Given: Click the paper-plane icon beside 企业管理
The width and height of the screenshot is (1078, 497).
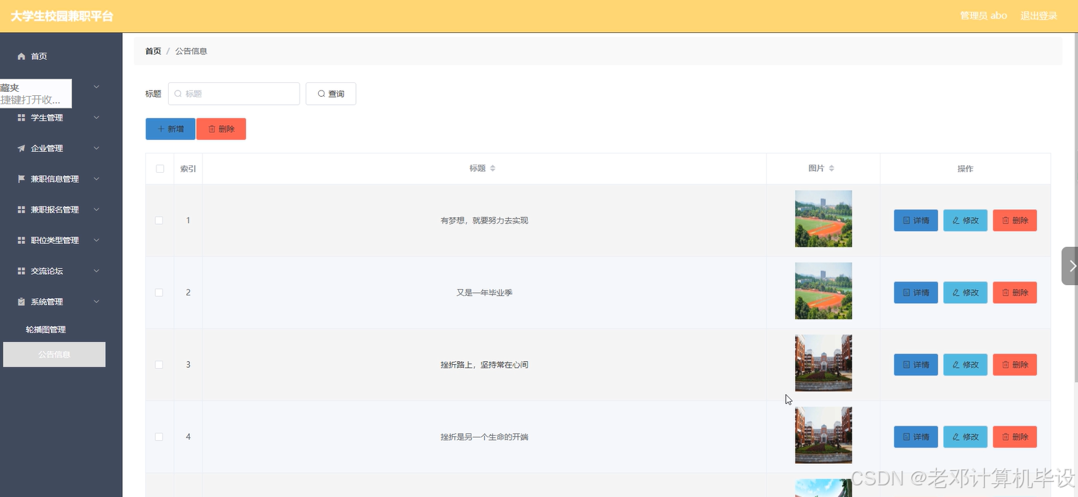Looking at the screenshot, I should 21,148.
